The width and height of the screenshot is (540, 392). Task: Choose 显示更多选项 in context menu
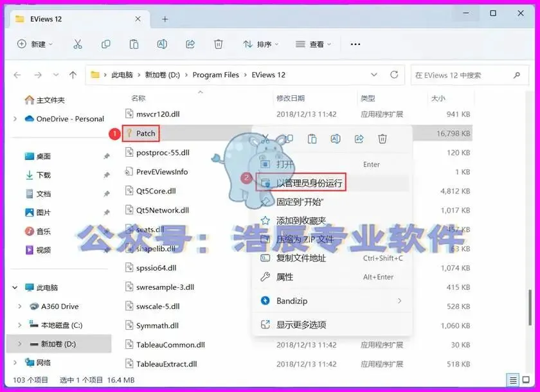point(332,325)
